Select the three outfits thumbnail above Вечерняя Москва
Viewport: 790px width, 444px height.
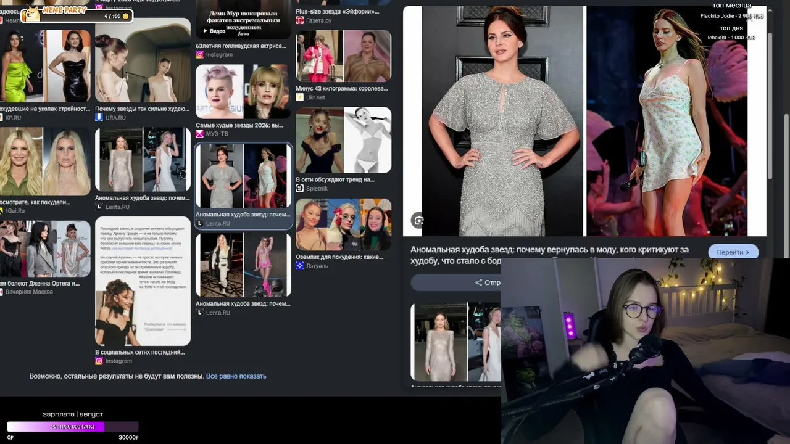tap(45, 249)
